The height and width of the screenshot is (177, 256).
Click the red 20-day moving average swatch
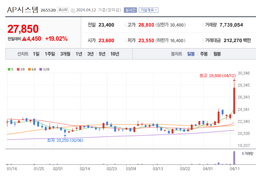click(18, 69)
